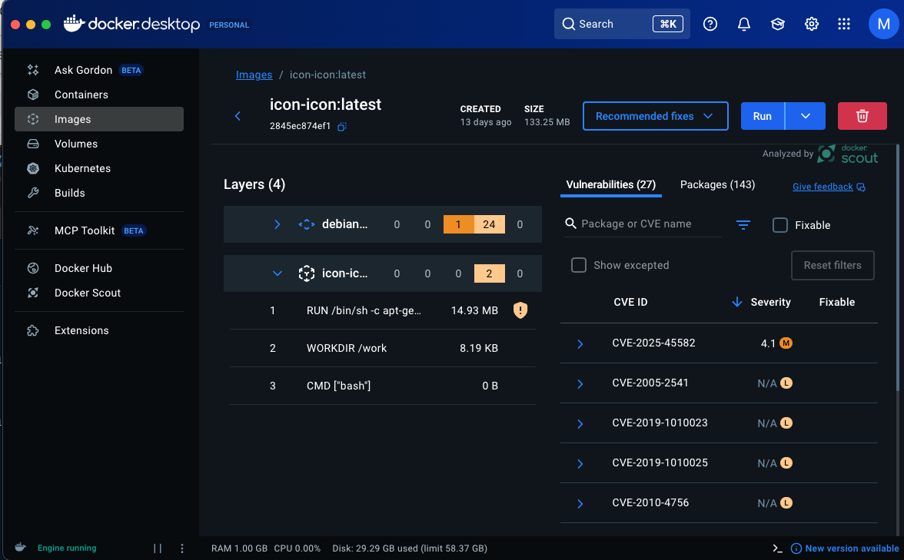The height and width of the screenshot is (560, 904).
Task: Open the apps grid icon
Action: pos(844,24)
